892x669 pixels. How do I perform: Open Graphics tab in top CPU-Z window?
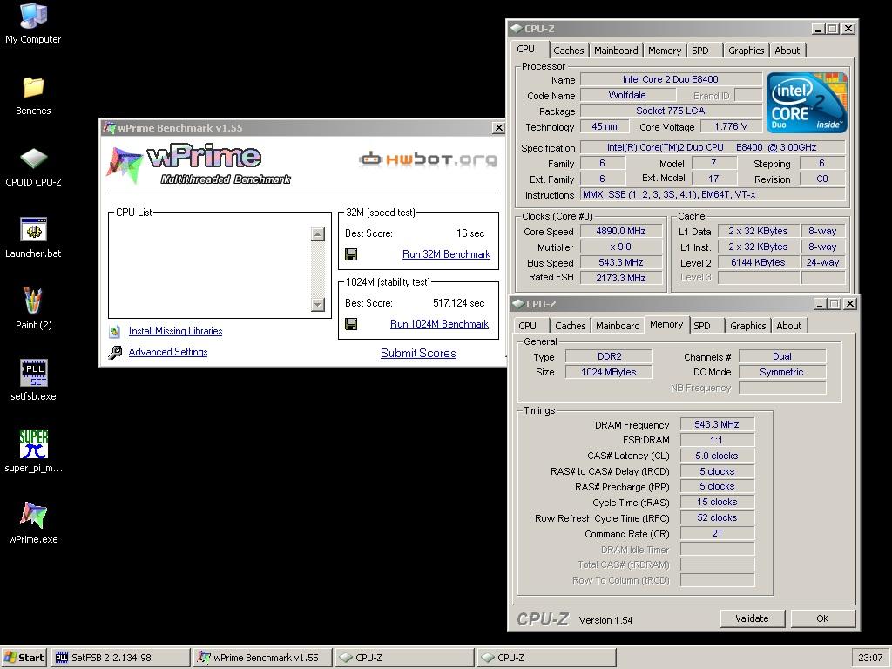(746, 51)
